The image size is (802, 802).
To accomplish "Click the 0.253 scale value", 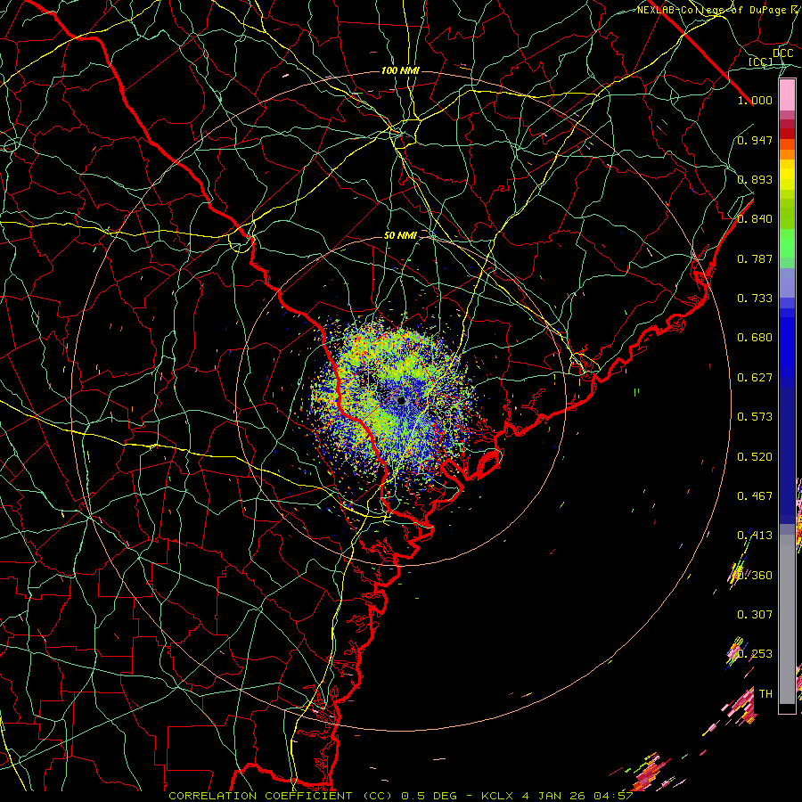I will coord(755,654).
